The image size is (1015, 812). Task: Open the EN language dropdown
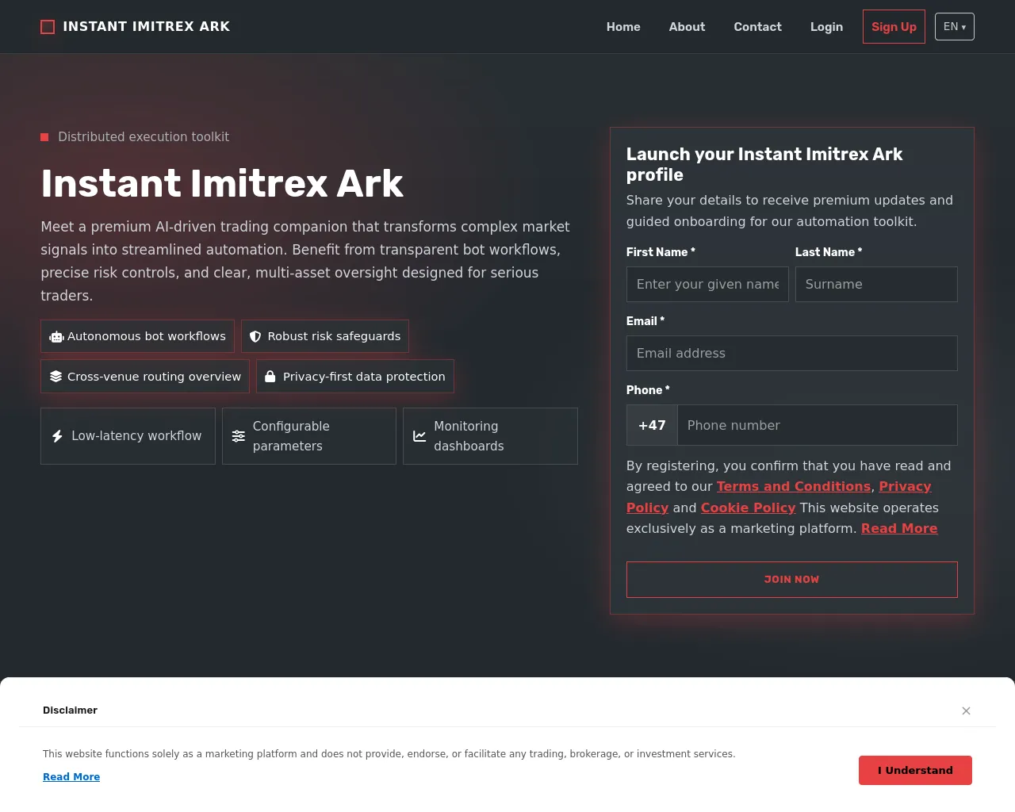[954, 27]
